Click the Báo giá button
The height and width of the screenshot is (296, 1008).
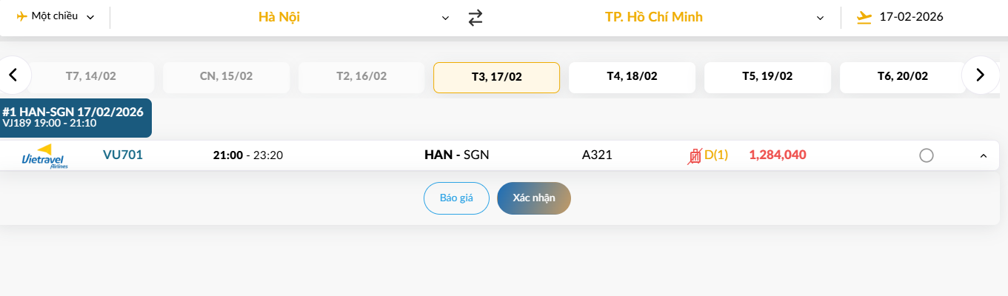[456, 198]
